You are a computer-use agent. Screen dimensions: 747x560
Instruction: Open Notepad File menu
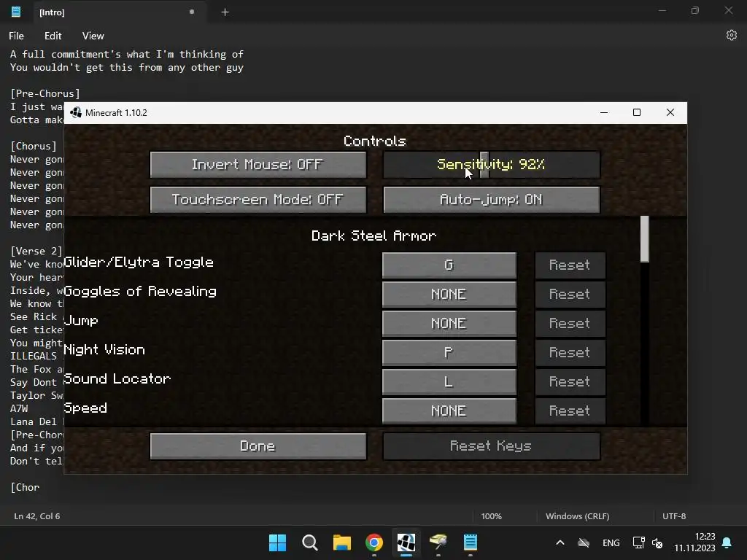(x=16, y=36)
